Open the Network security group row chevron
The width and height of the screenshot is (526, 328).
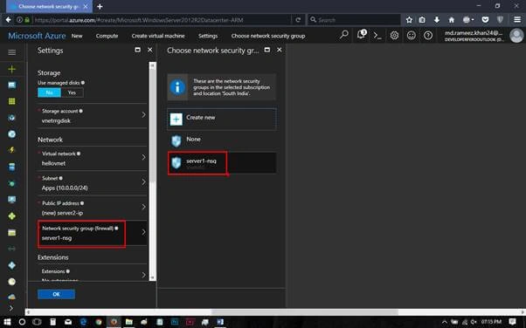point(143,232)
